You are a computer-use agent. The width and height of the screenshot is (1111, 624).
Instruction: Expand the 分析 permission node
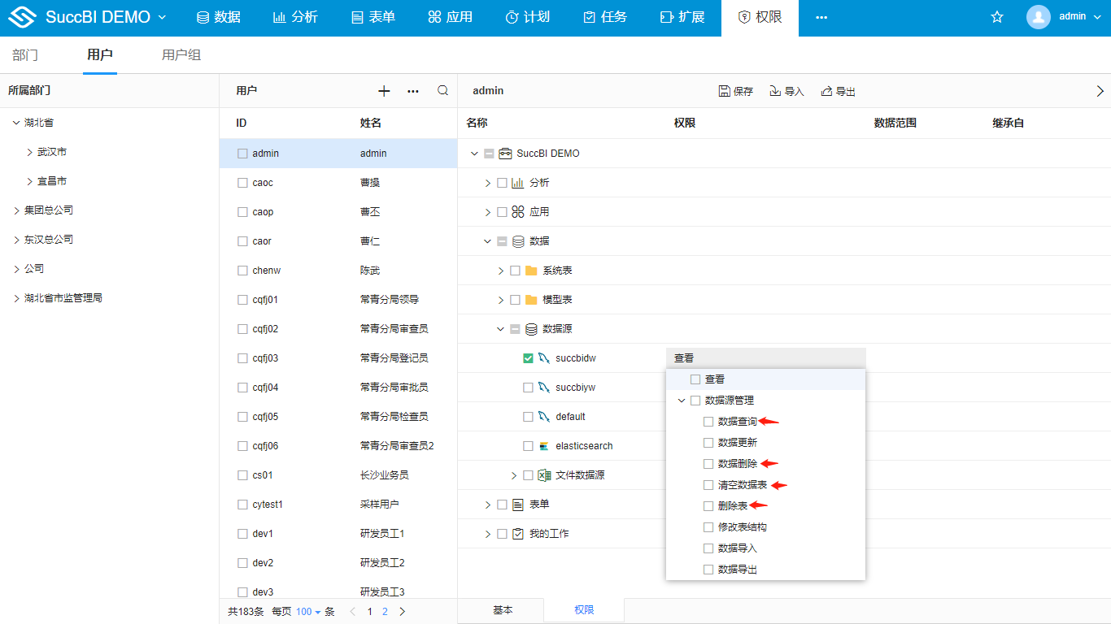(488, 183)
